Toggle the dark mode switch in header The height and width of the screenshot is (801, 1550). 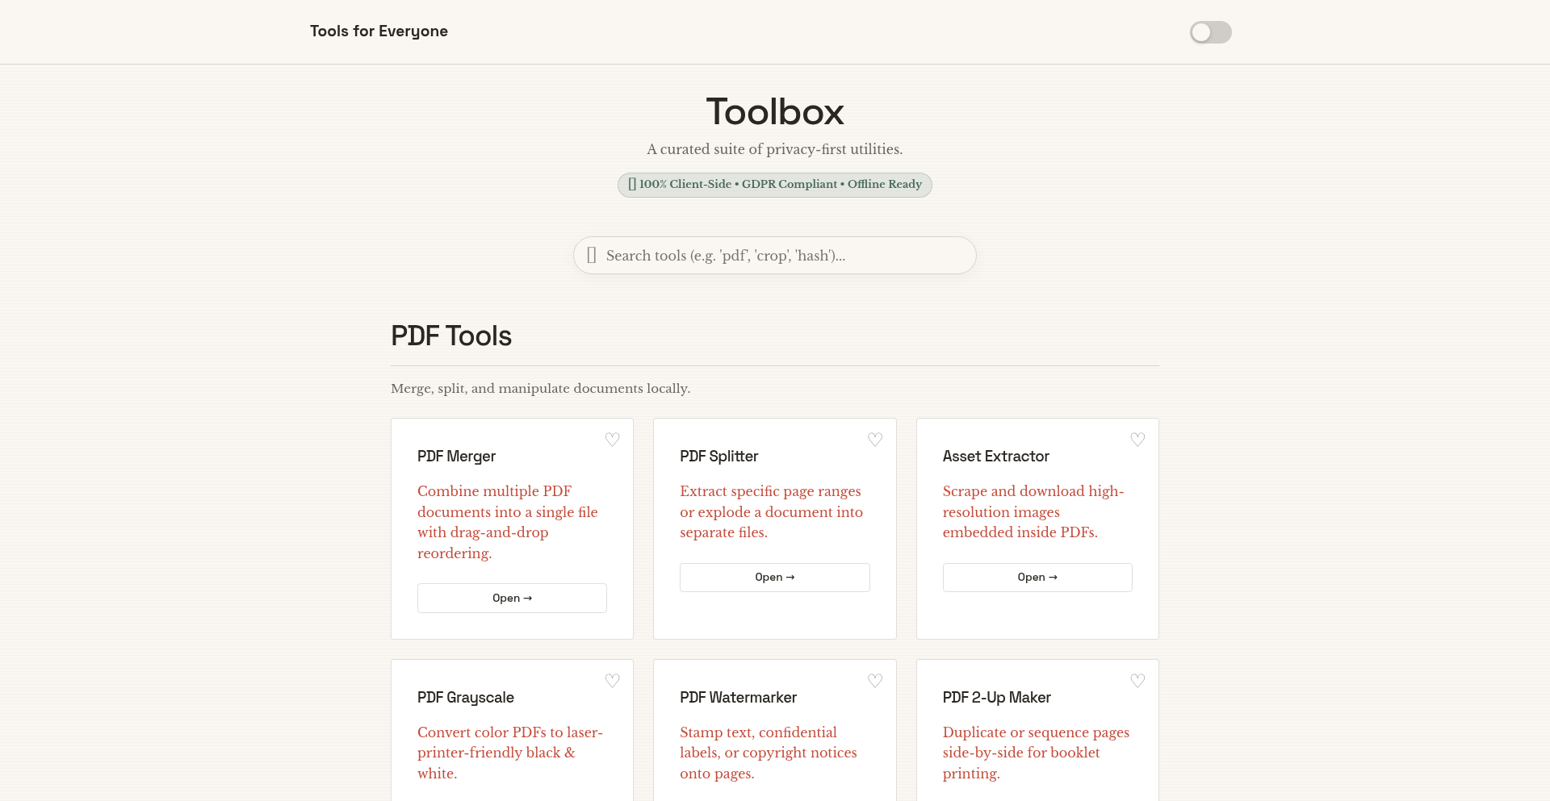coord(1210,32)
